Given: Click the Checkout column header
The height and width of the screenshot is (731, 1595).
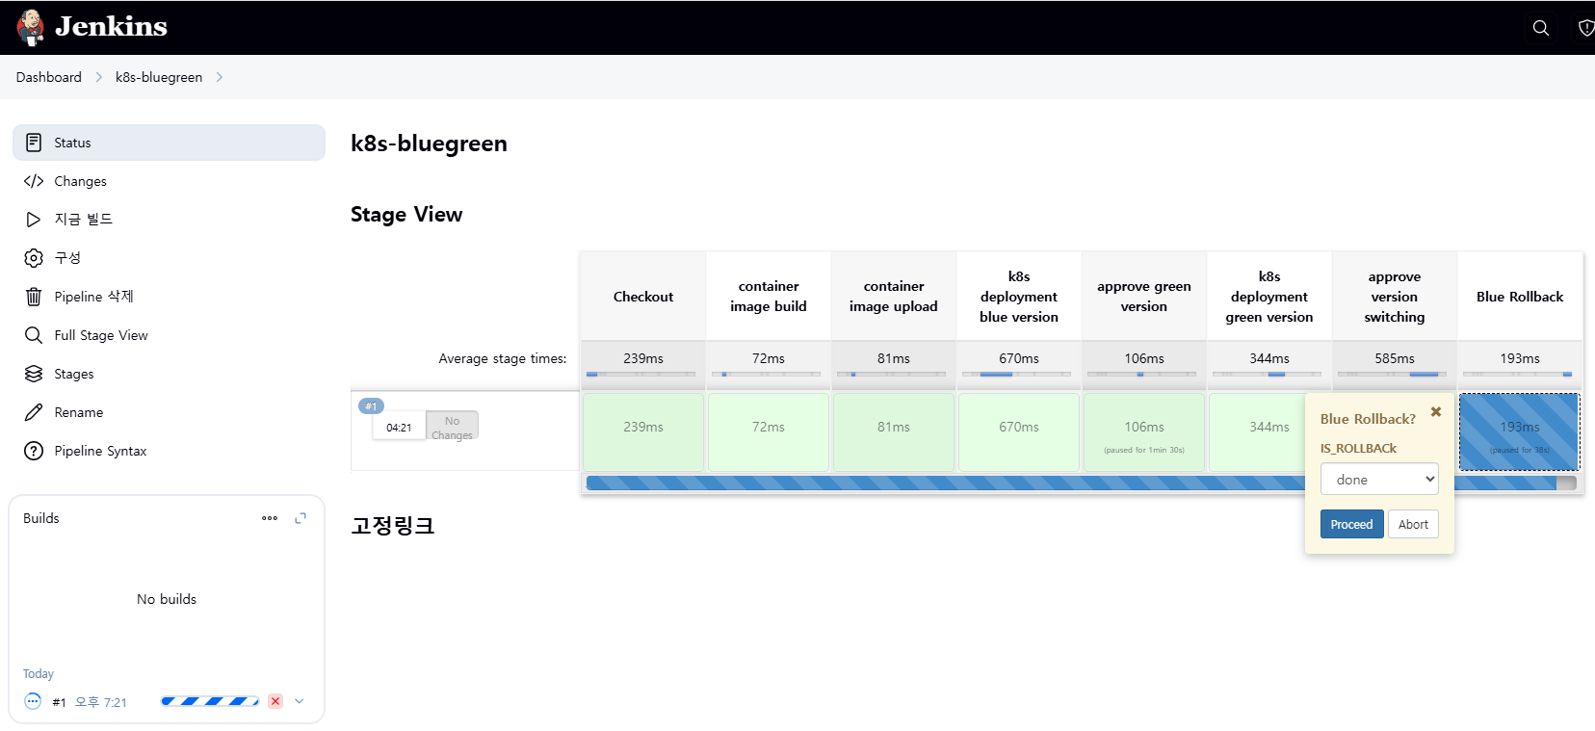Looking at the screenshot, I should [x=643, y=297].
